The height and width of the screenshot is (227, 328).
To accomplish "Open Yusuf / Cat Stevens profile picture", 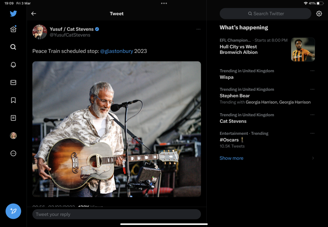I will (x=40, y=32).
